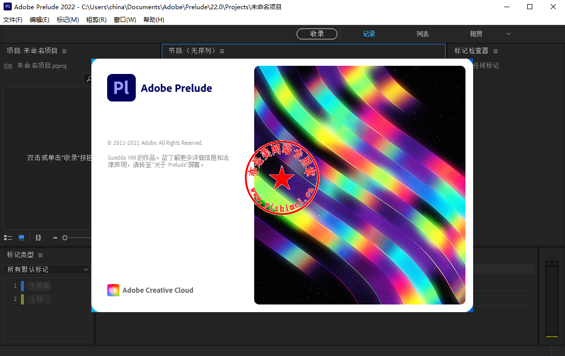Open the 窗口(W) menu
This screenshot has width=565, height=356.
[125, 20]
